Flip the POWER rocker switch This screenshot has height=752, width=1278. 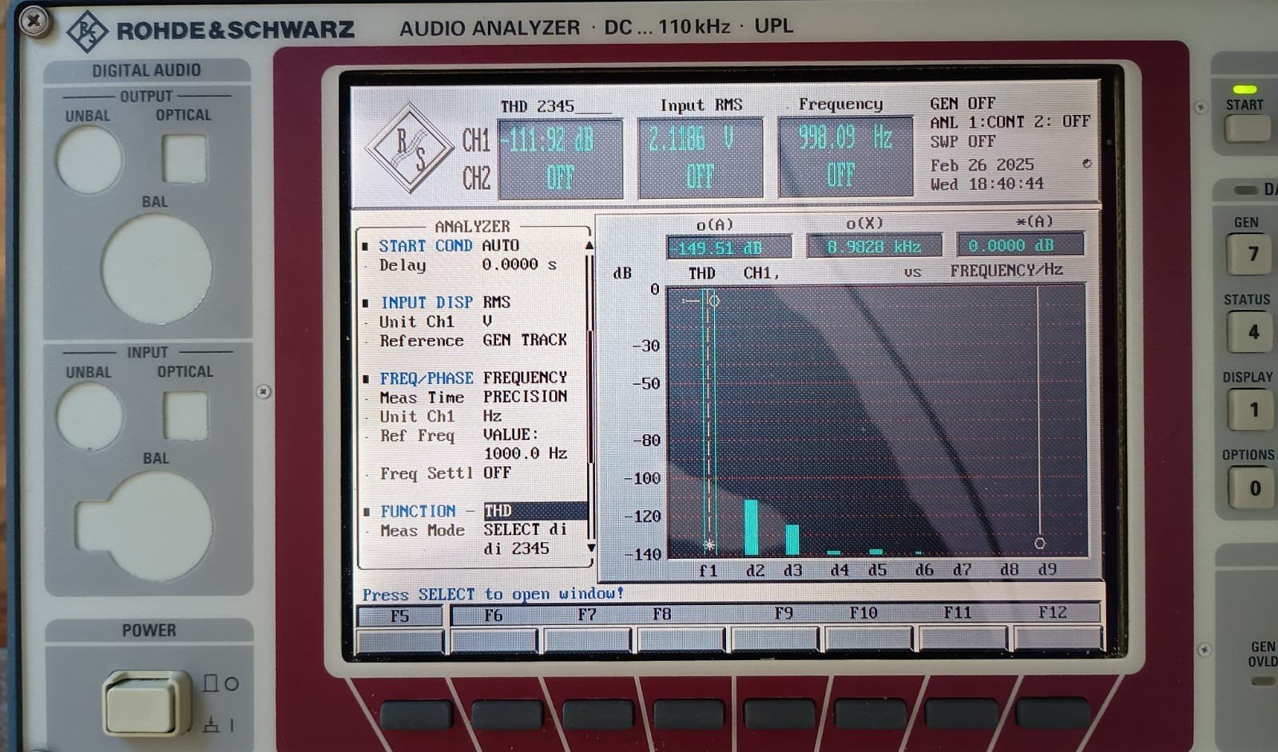tap(149, 703)
